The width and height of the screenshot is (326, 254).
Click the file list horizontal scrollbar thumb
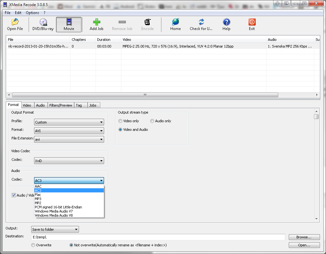click(x=145, y=95)
